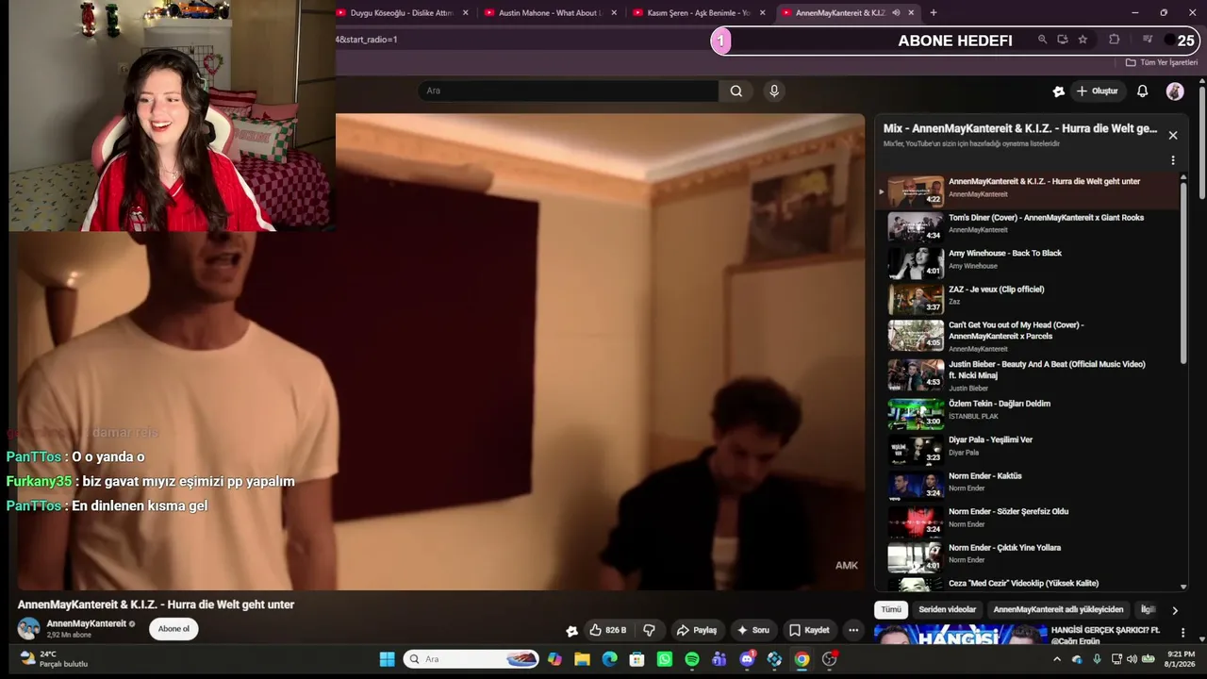Click the Kaydet save button
The height and width of the screenshot is (679, 1207).
810,630
